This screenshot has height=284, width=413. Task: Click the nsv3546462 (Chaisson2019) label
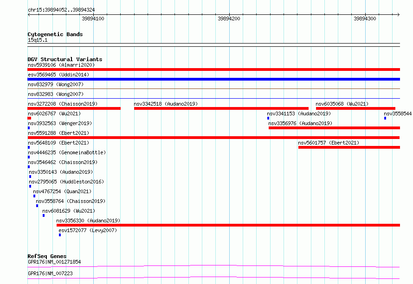[x=63, y=162]
